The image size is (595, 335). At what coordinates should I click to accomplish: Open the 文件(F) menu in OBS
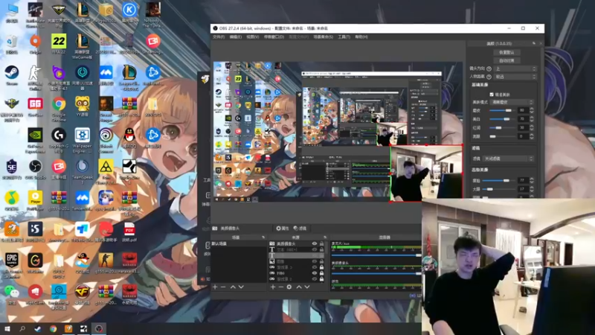[219, 36]
